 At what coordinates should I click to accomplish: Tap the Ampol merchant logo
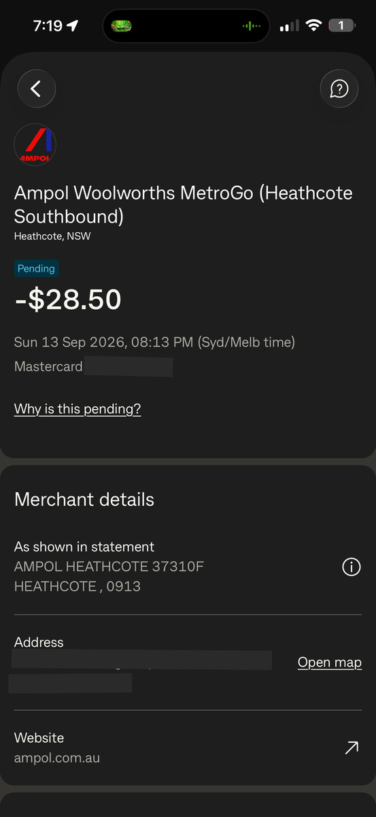[35, 144]
